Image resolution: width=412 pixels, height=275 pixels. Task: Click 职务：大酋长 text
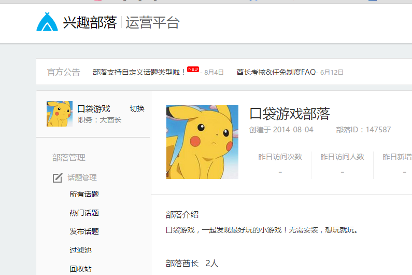coord(100,120)
